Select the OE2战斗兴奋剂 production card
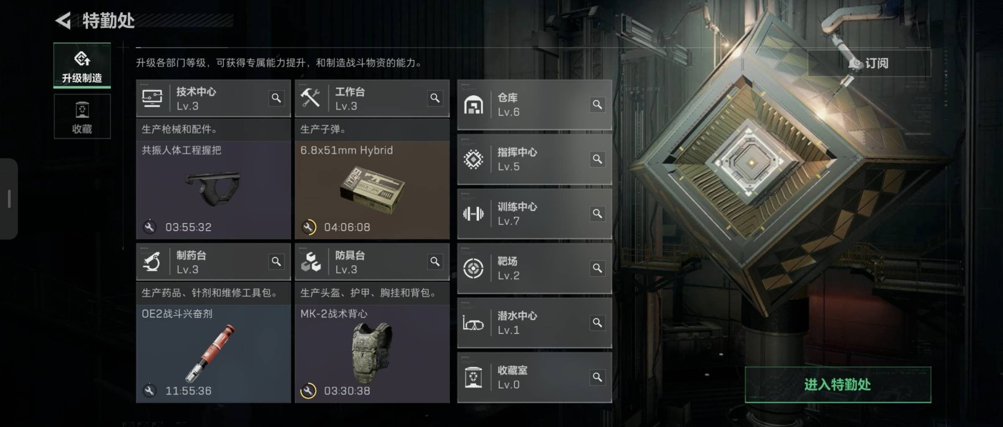This screenshot has width=1003, height=427. 214,353
